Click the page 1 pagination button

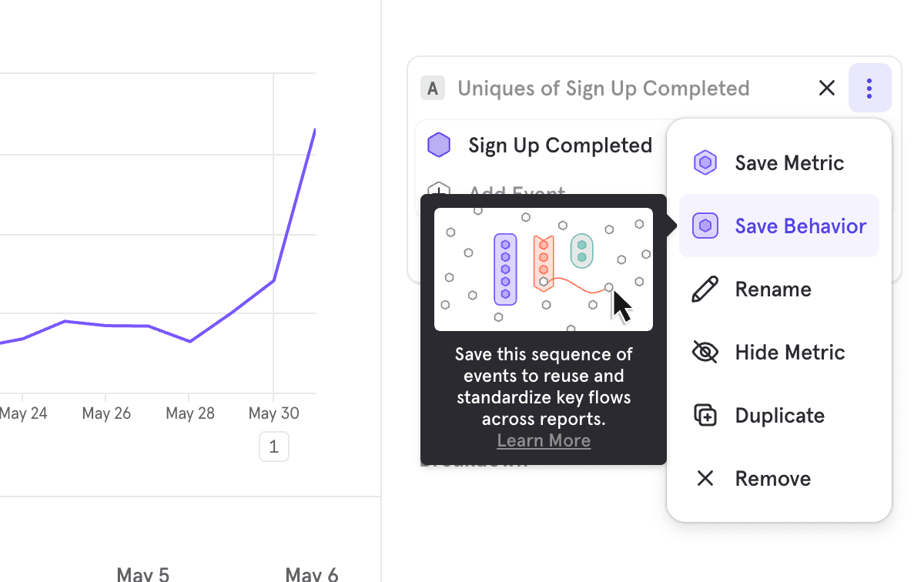tap(274, 447)
